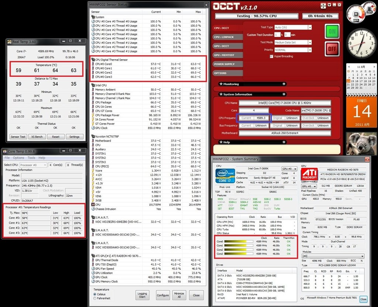
Task: Open the Test Type dropdown in OCCT
Action: (x=310, y=27)
